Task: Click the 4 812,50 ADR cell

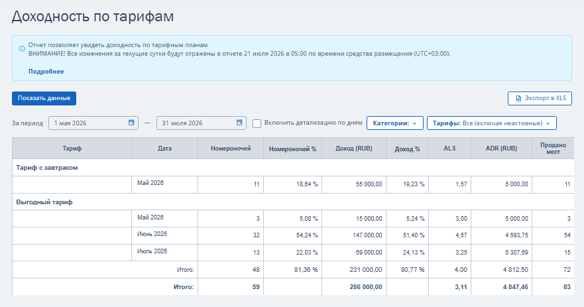Action: [x=501, y=270]
